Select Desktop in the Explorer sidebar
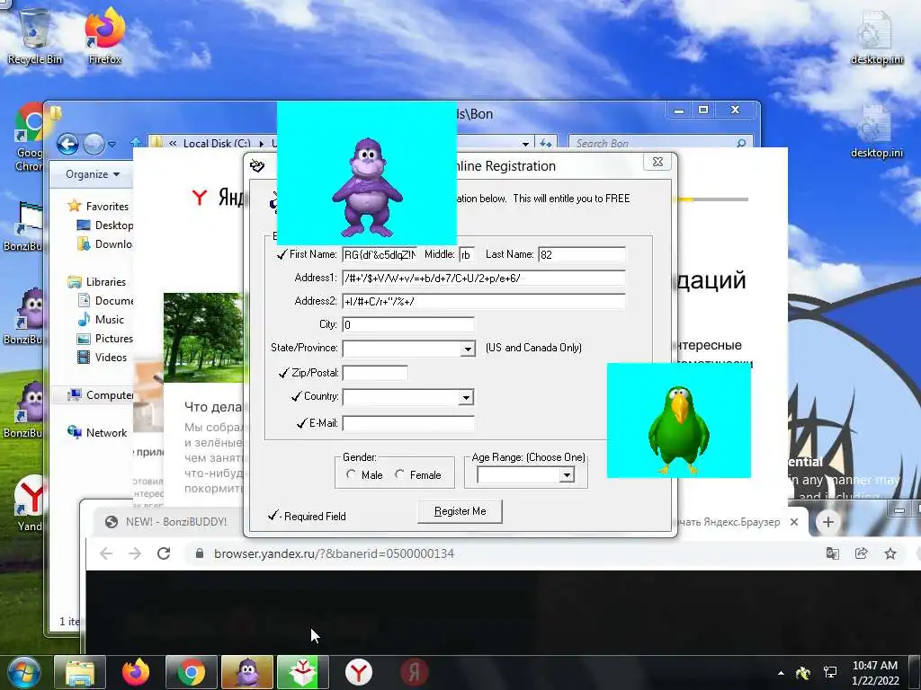The width and height of the screenshot is (921, 690). [x=106, y=226]
